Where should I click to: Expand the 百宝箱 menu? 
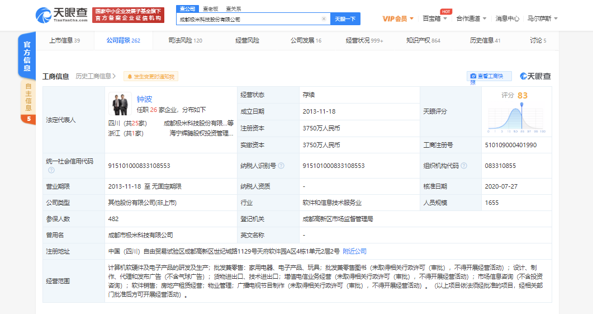434,18
